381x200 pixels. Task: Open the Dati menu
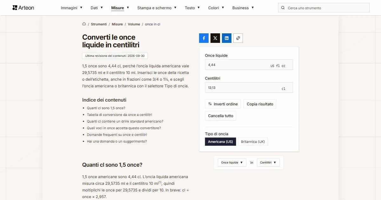coord(97,8)
